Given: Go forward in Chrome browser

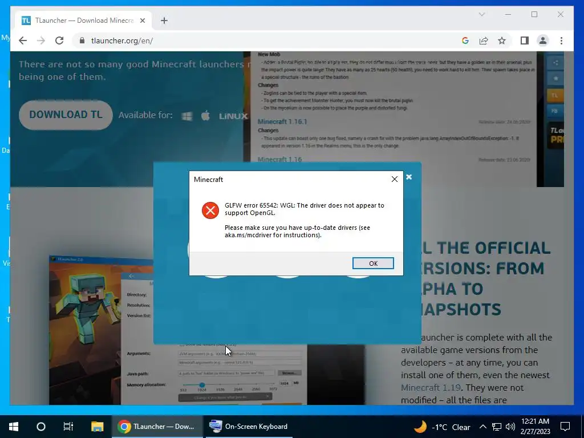Looking at the screenshot, I should click(41, 40).
